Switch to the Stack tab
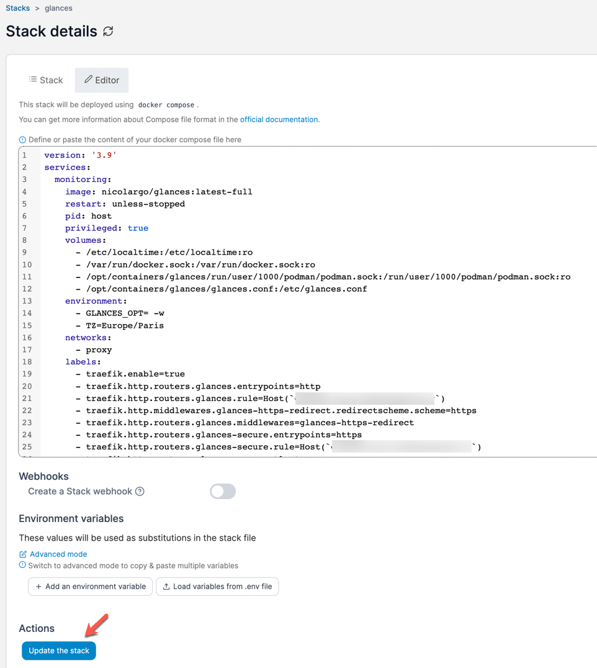597x668 pixels. pos(46,80)
